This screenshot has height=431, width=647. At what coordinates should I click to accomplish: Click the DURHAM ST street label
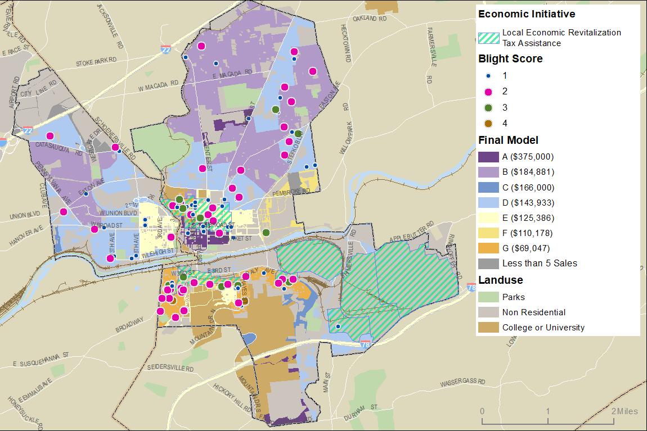[x=361, y=413]
